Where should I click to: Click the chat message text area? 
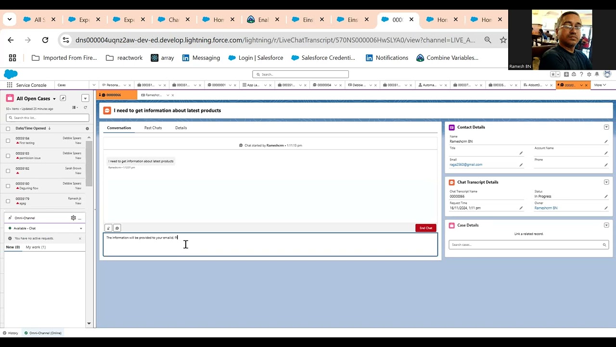(x=270, y=245)
